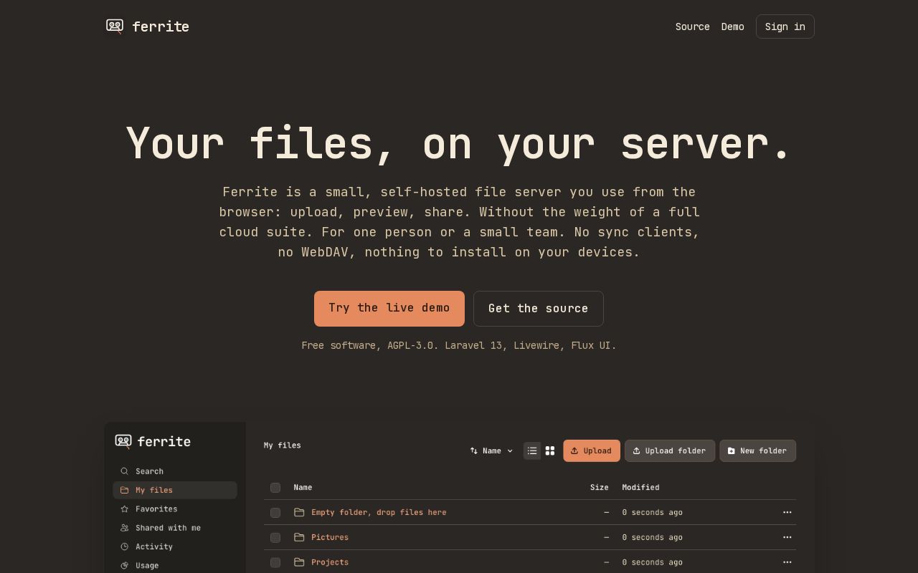This screenshot has width=918, height=573.
Task: Sort by the Modified column header
Action: coord(640,487)
